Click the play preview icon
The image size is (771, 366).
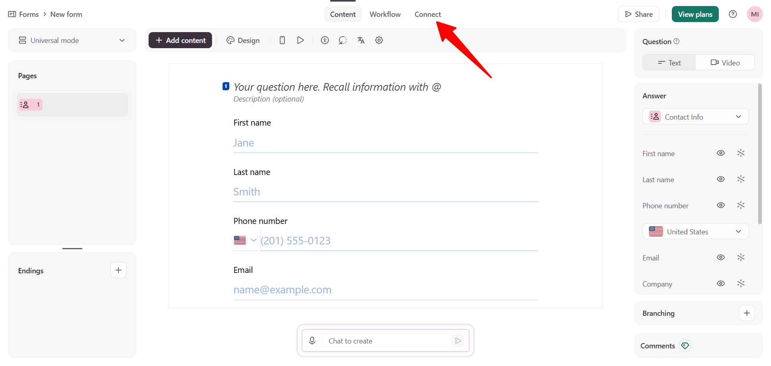(300, 40)
